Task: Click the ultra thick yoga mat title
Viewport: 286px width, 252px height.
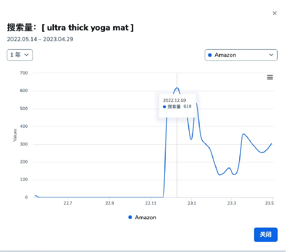Action: [x=87, y=28]
